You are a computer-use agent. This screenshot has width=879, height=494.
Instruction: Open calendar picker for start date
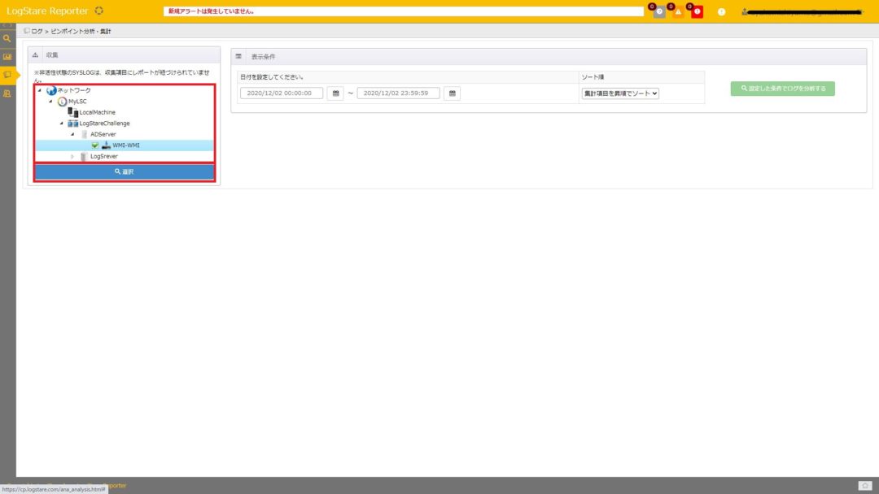(336, 93)
